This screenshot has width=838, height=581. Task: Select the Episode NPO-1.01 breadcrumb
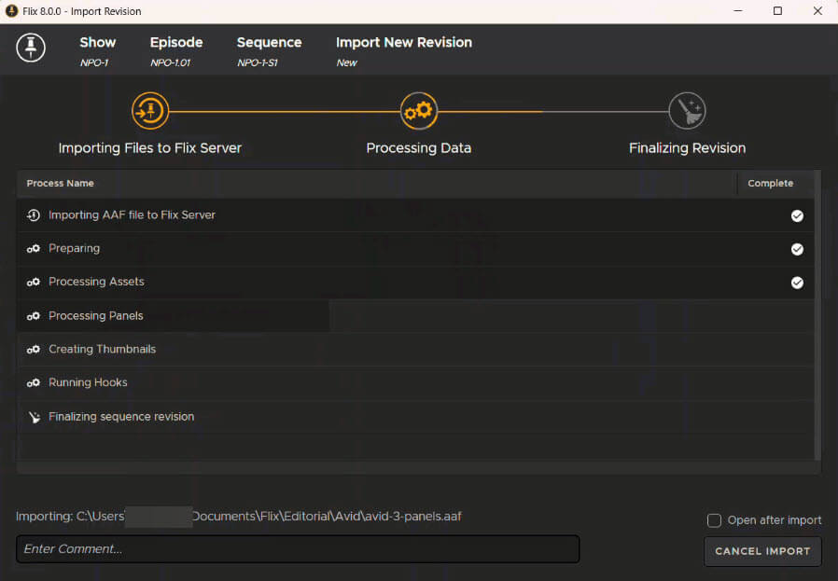pyautogui.click(x=175, y=50)
